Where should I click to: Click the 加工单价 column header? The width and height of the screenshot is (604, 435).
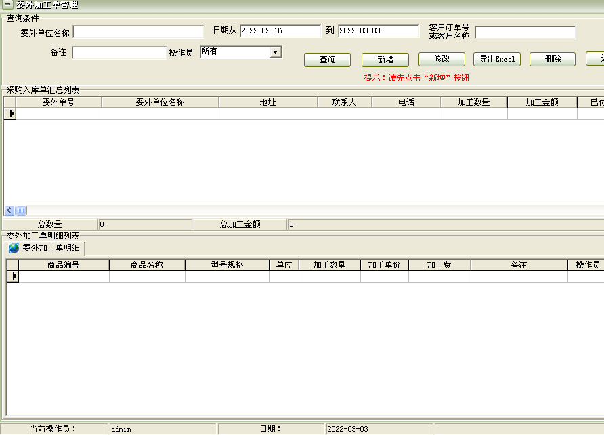385,265
